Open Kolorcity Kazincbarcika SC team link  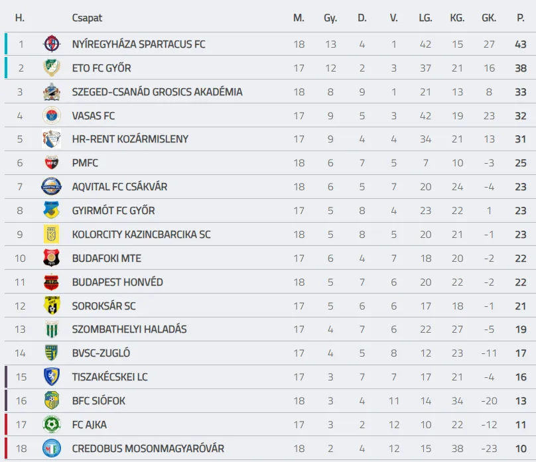pyautogui.click(x=141, y=235)
